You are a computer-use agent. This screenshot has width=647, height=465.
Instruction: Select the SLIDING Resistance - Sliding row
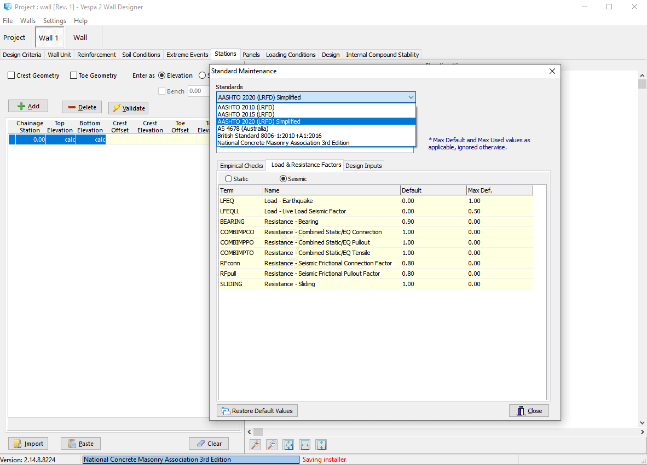click(376, 284)
